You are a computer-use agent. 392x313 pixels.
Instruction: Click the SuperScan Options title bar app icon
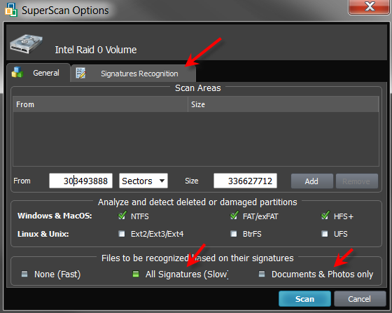[11, 10]
